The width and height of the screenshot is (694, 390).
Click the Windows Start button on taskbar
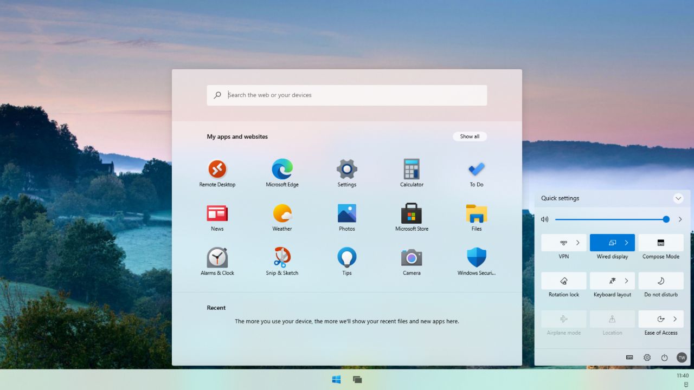(x=336, y=380)
